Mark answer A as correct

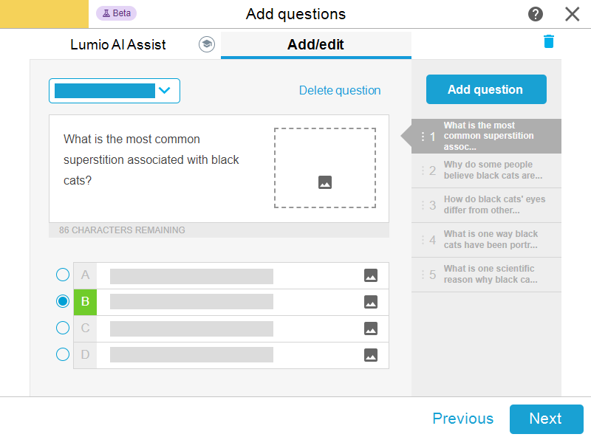coord(63,275)
